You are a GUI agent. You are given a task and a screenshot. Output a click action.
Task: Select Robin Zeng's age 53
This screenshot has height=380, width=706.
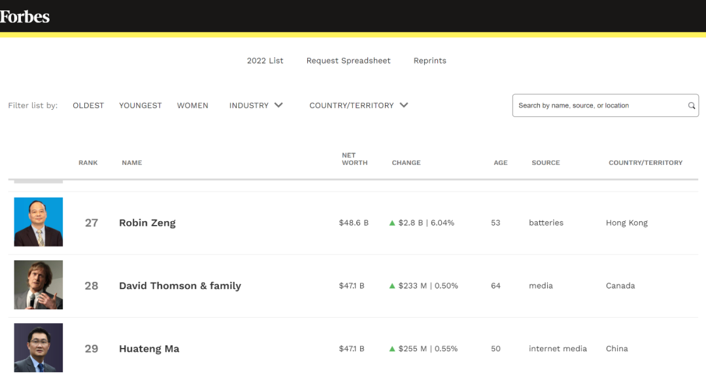tap(496, 223)
